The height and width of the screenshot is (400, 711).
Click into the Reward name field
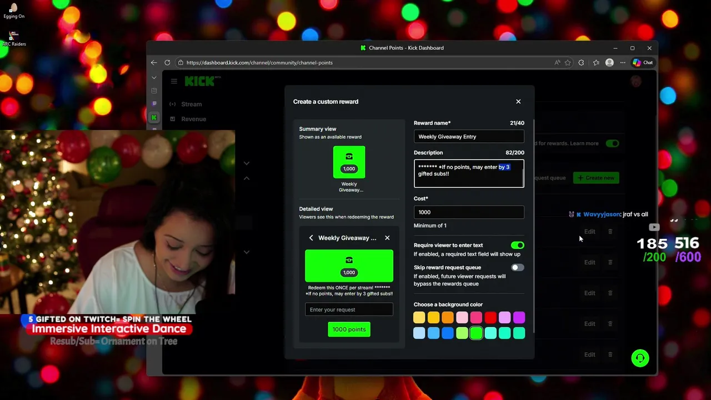point(469,137)
